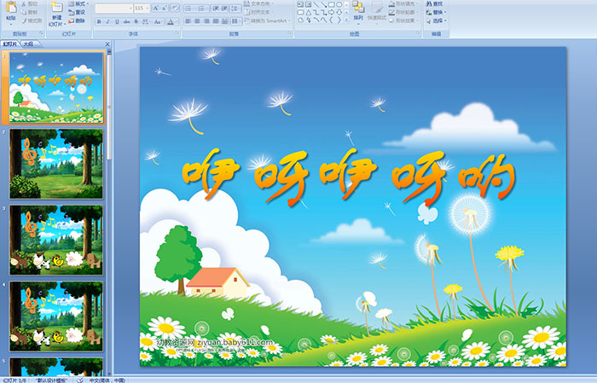The height and width of the screenshot is (383, 597).
Task: Open Change Case (Aa) dropdown
Action: click(x=158, y=21)
